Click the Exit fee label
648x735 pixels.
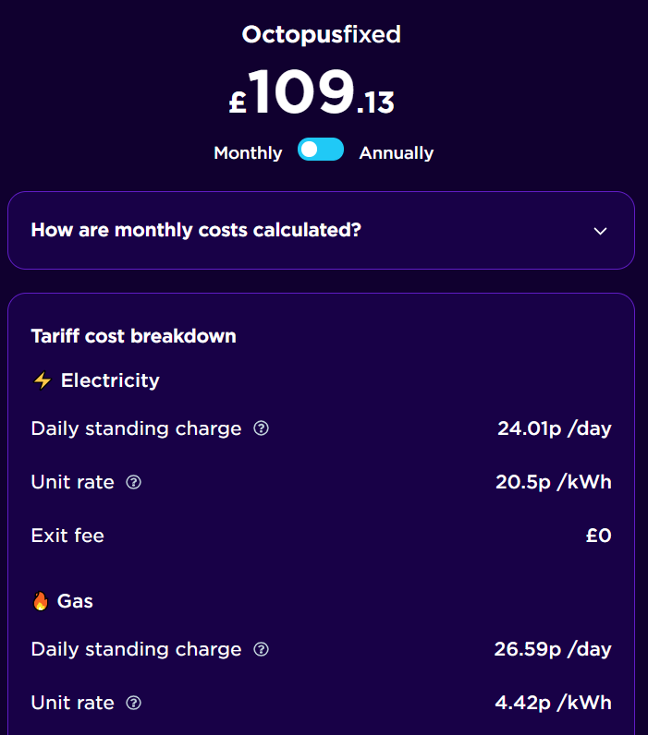pos(67,536)
